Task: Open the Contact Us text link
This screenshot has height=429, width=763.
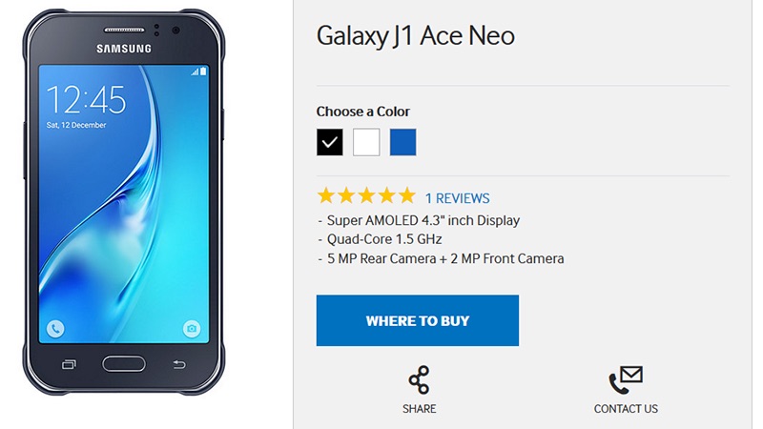Action: [626, 409]
